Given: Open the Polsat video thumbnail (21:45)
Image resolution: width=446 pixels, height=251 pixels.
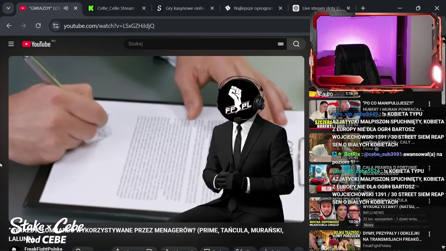Looking at the screenshot, I should click(335, 147).
